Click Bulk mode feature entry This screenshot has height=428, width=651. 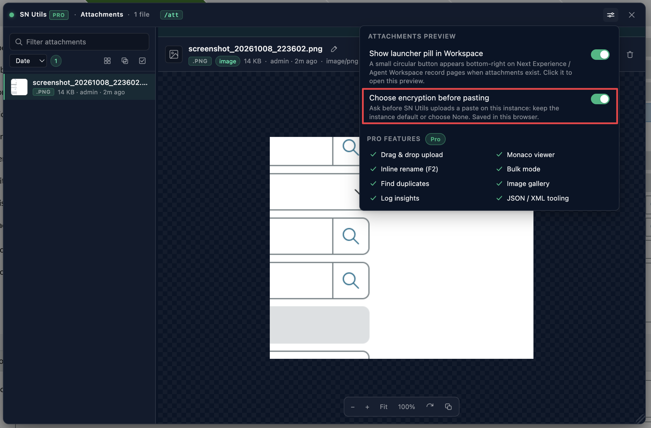tap(523, 169)
